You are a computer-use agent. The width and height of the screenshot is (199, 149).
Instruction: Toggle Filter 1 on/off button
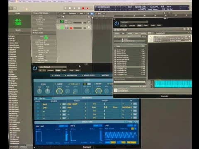click(x=56, y=84)
